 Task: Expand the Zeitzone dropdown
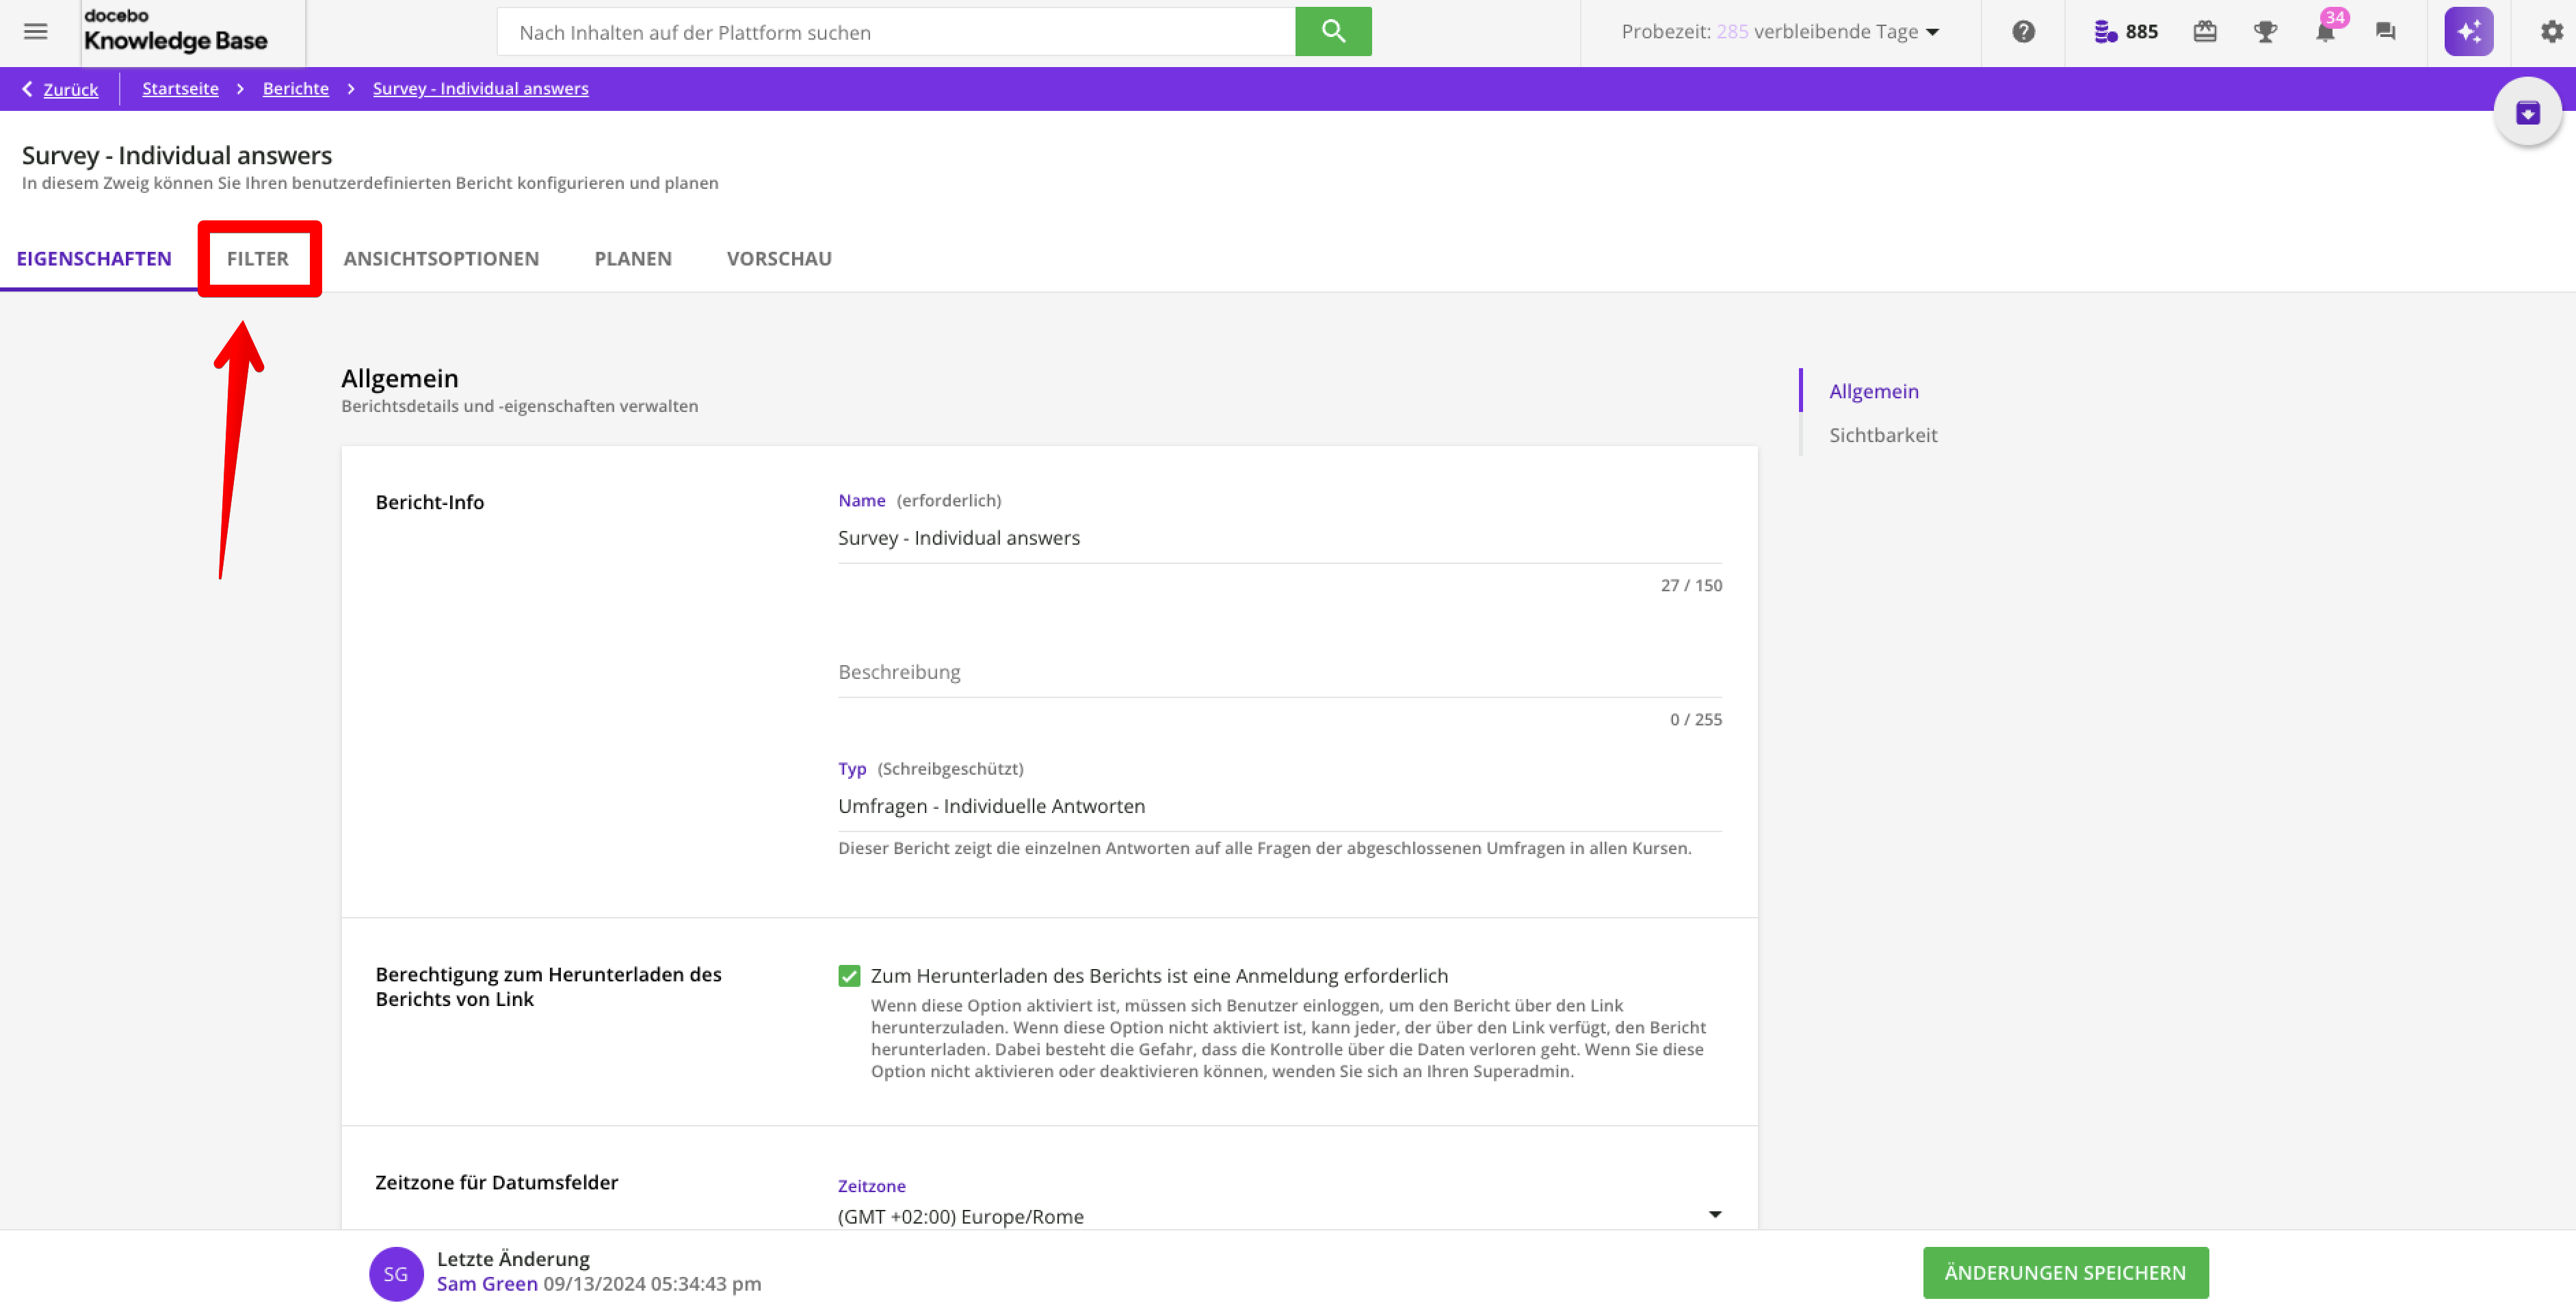(x=1714, y=1214)
